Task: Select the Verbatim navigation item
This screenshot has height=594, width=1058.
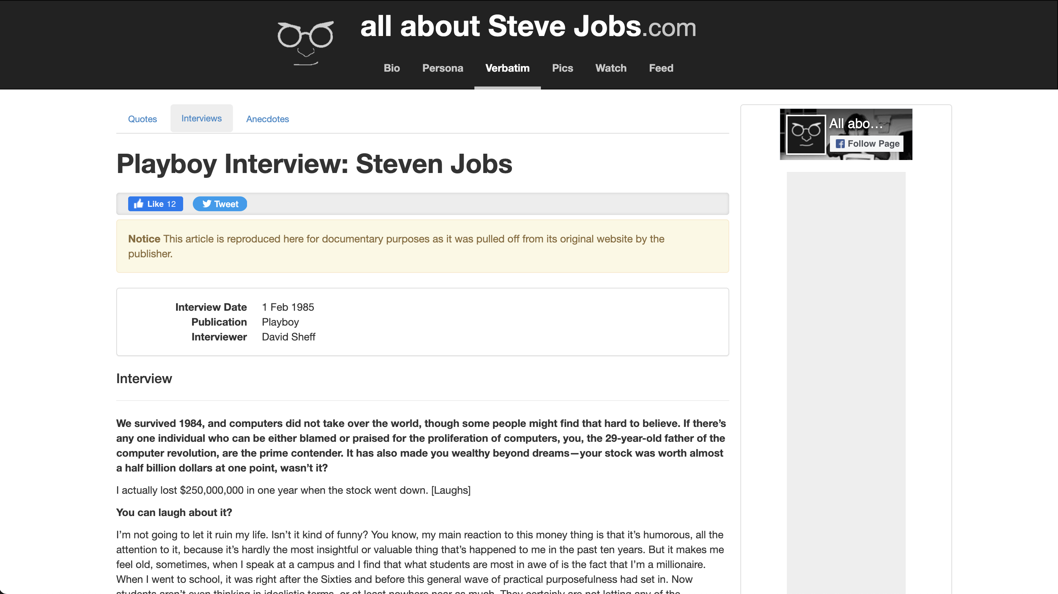Action: click(507, 68)
